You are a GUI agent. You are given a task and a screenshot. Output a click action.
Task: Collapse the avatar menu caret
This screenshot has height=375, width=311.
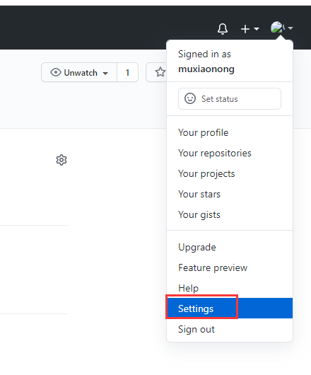click(x=291, y=28)
